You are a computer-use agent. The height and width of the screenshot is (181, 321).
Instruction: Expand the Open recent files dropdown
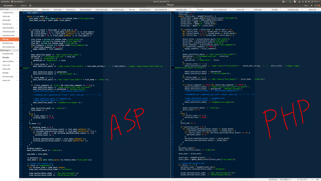23,6
